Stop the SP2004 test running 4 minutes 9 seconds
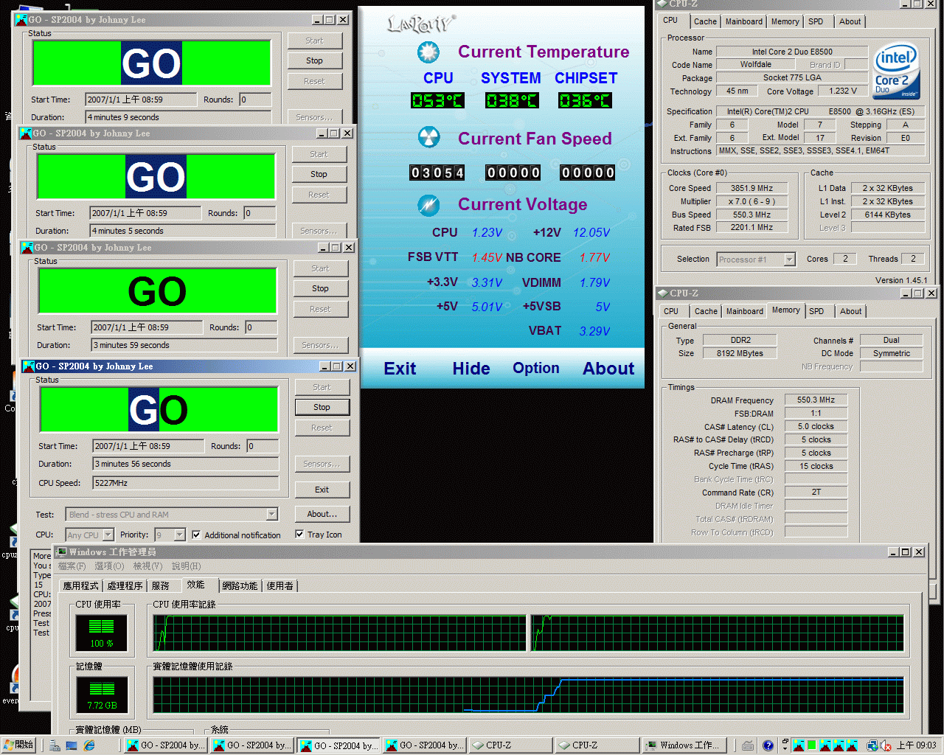The height and width of the screenshot is (755, 944). point(314,60)
